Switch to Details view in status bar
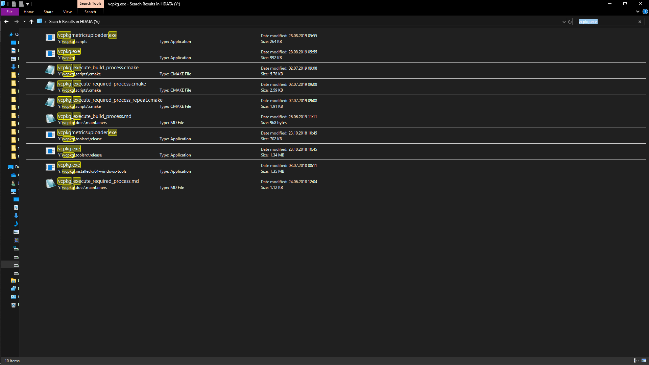Screen dimensions: 649x365 pyautogui.click(x=636, y=361)
